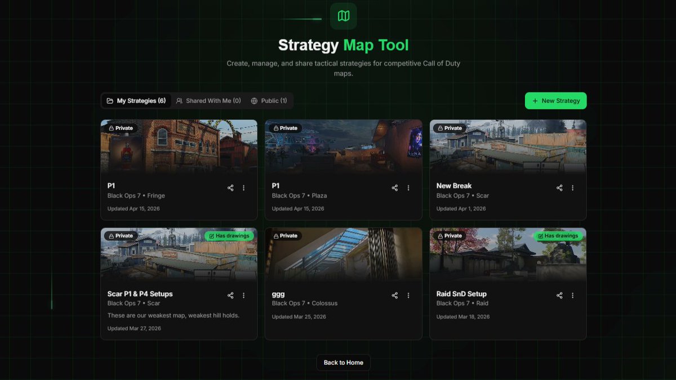This screenshot has height=380, width=676.
Task: Click the Private badge on P1 Plaza card
Action: click(285, 128)
